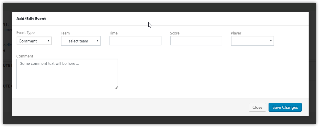The width and height of the screenshot is (319, 127).
Task: Click the Save Changes button
Action: [285, 107]
